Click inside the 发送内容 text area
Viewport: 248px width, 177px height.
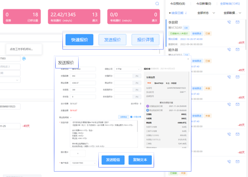coord(104,134)
